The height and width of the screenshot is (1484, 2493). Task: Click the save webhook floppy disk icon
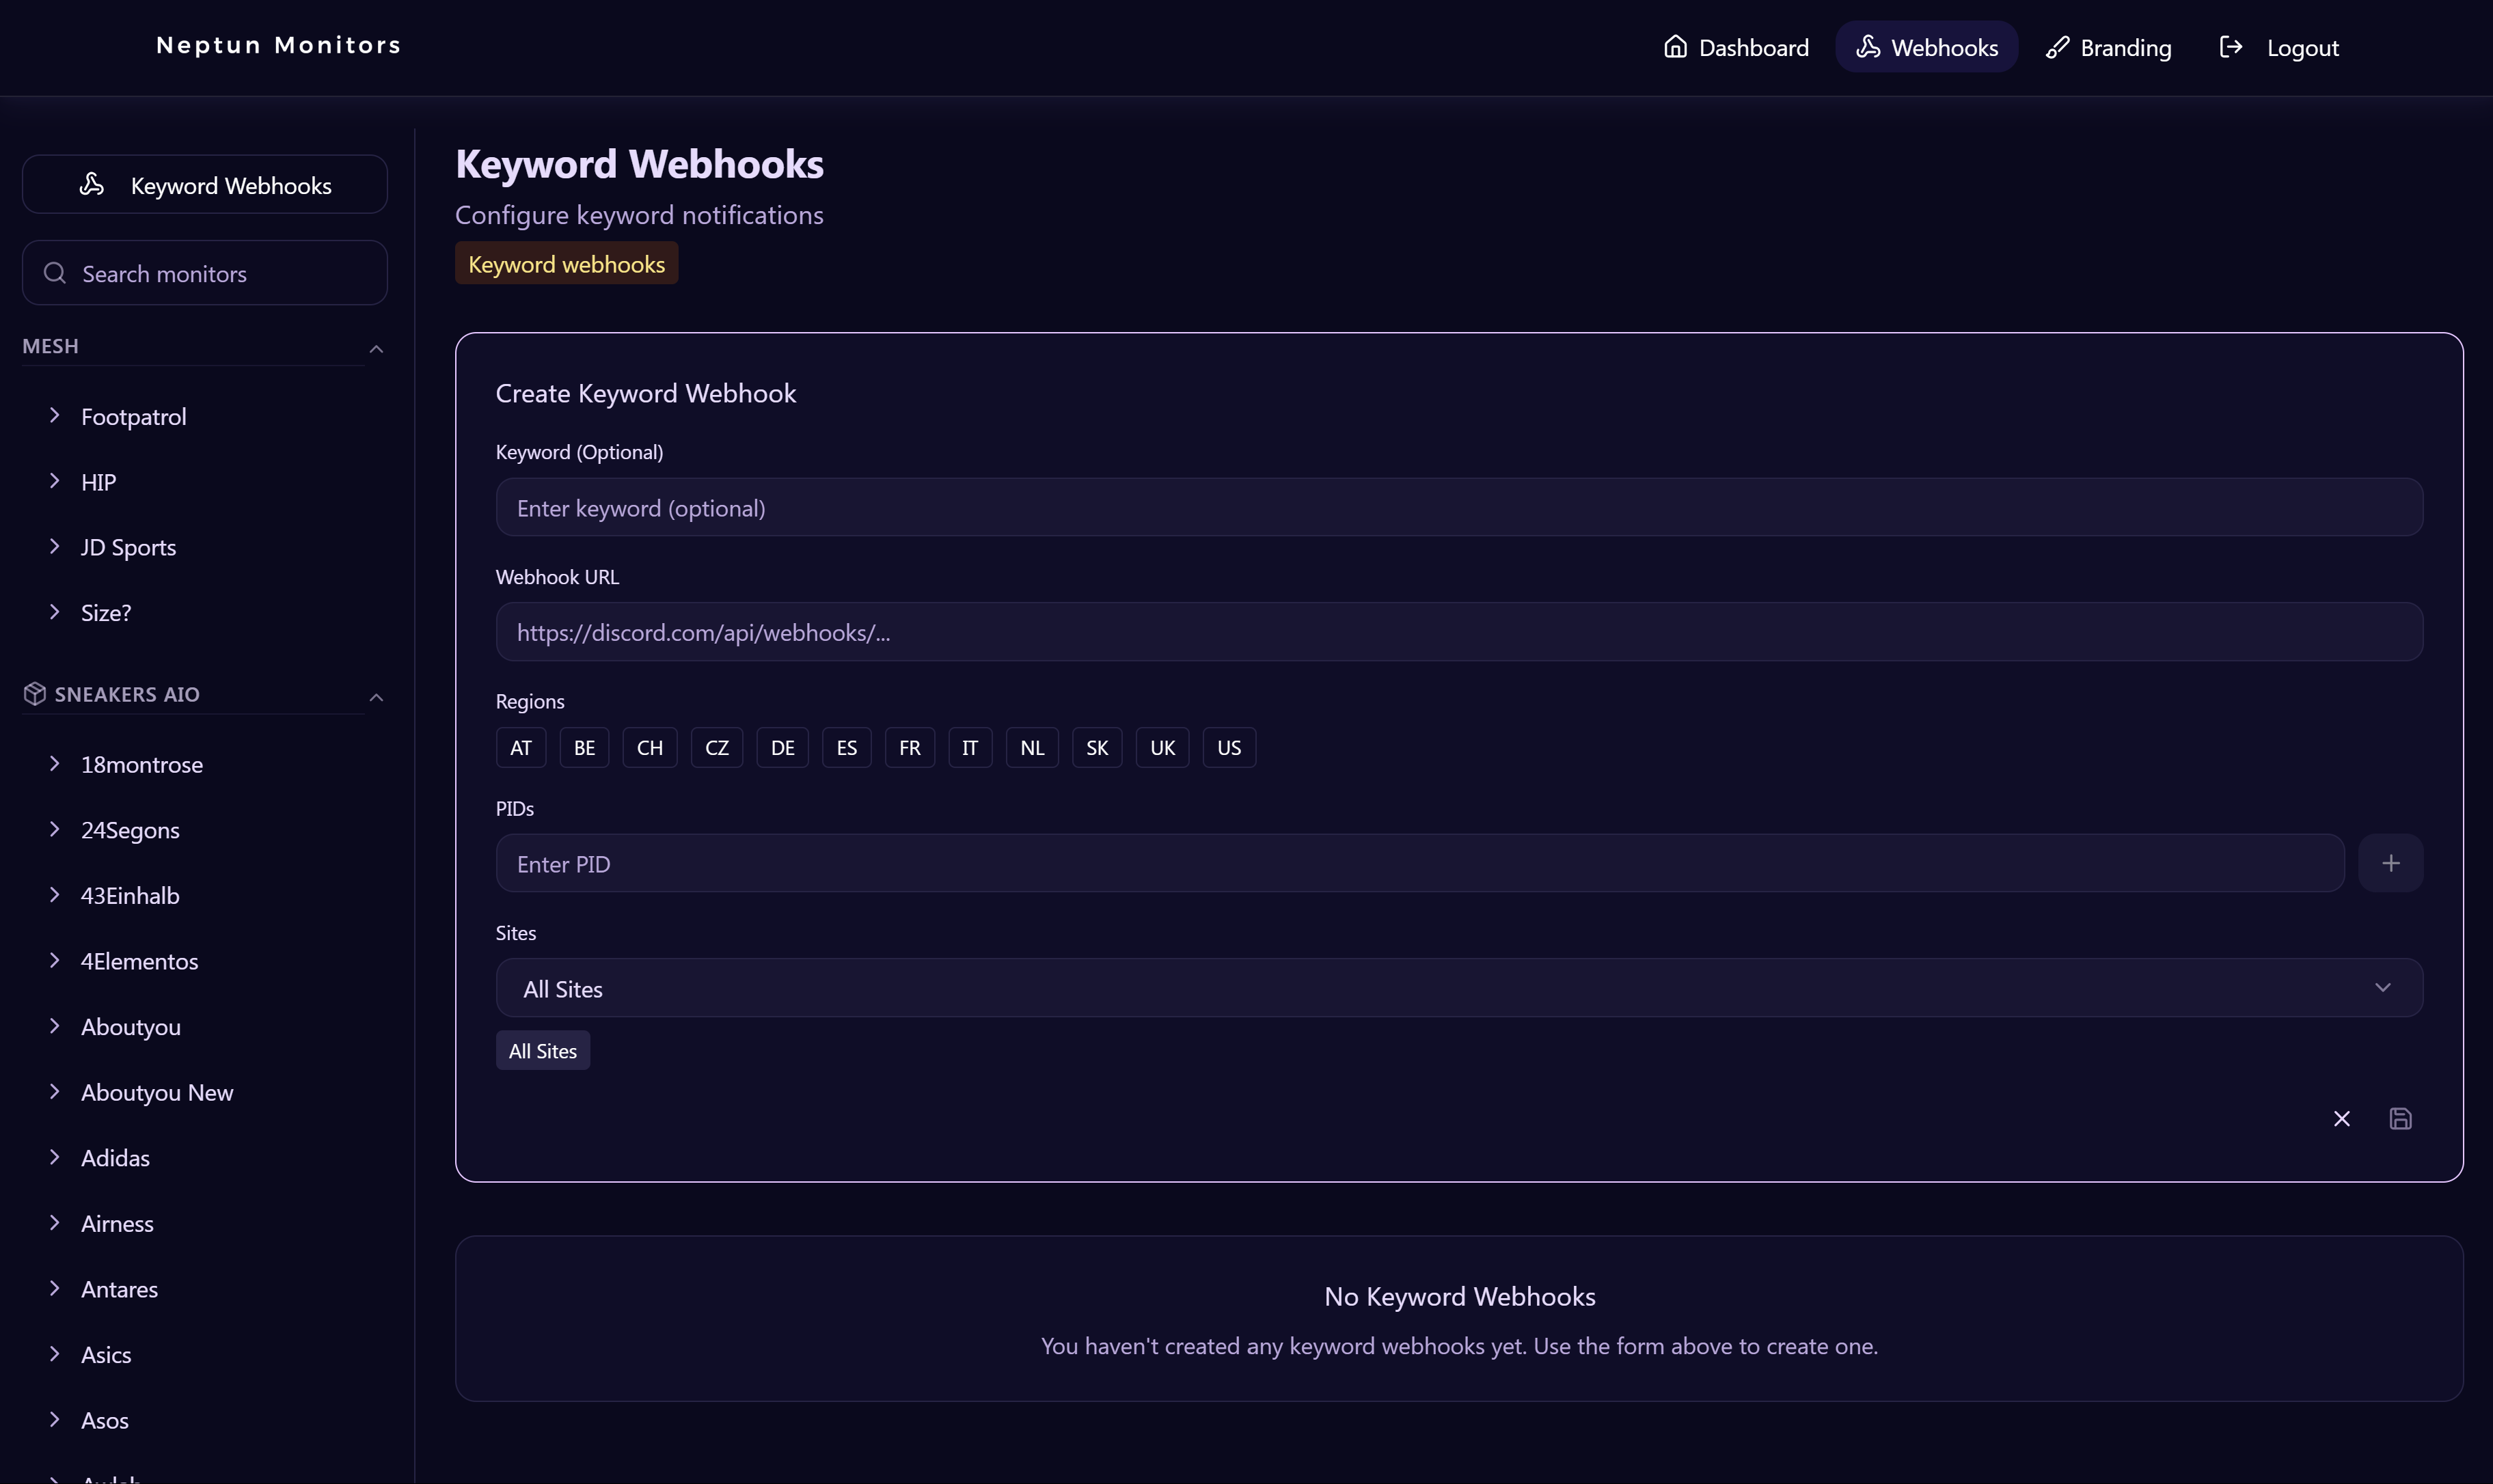2400,1118
